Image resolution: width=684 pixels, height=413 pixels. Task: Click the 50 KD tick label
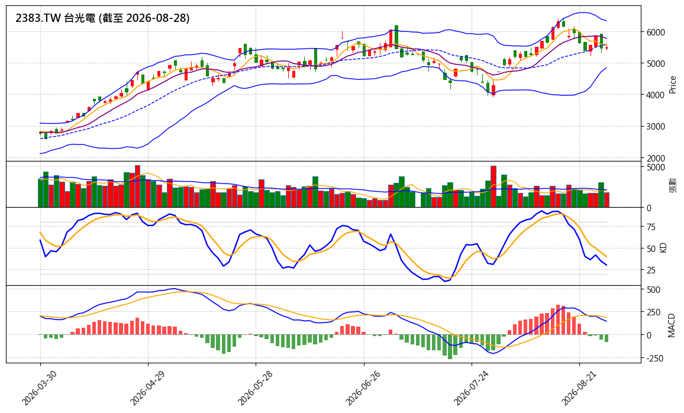(651, 249)
